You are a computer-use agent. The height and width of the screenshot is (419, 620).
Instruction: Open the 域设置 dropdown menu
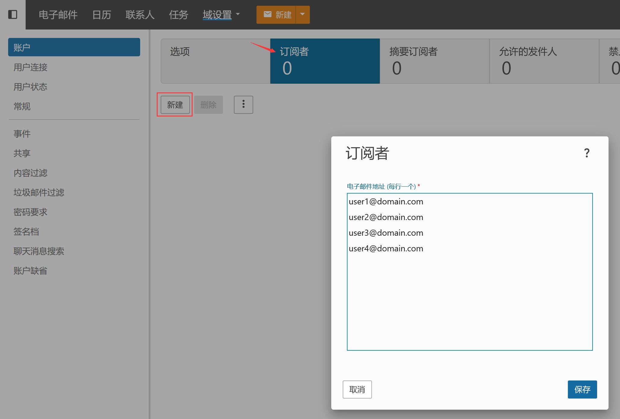[221, 15]
